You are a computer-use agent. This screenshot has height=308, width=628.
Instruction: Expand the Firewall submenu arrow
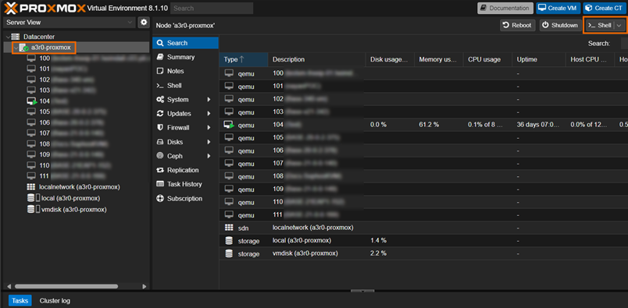209,128
